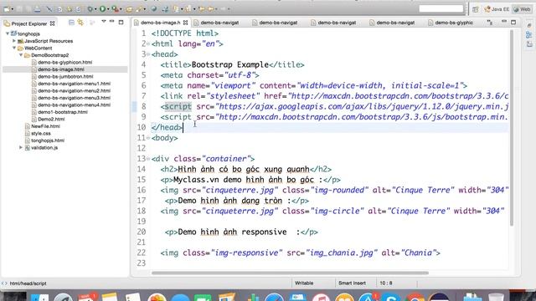Click the html/head/script breadcrumb in status bar
This screenshot has height=301, width=536.
pos(28,283)
